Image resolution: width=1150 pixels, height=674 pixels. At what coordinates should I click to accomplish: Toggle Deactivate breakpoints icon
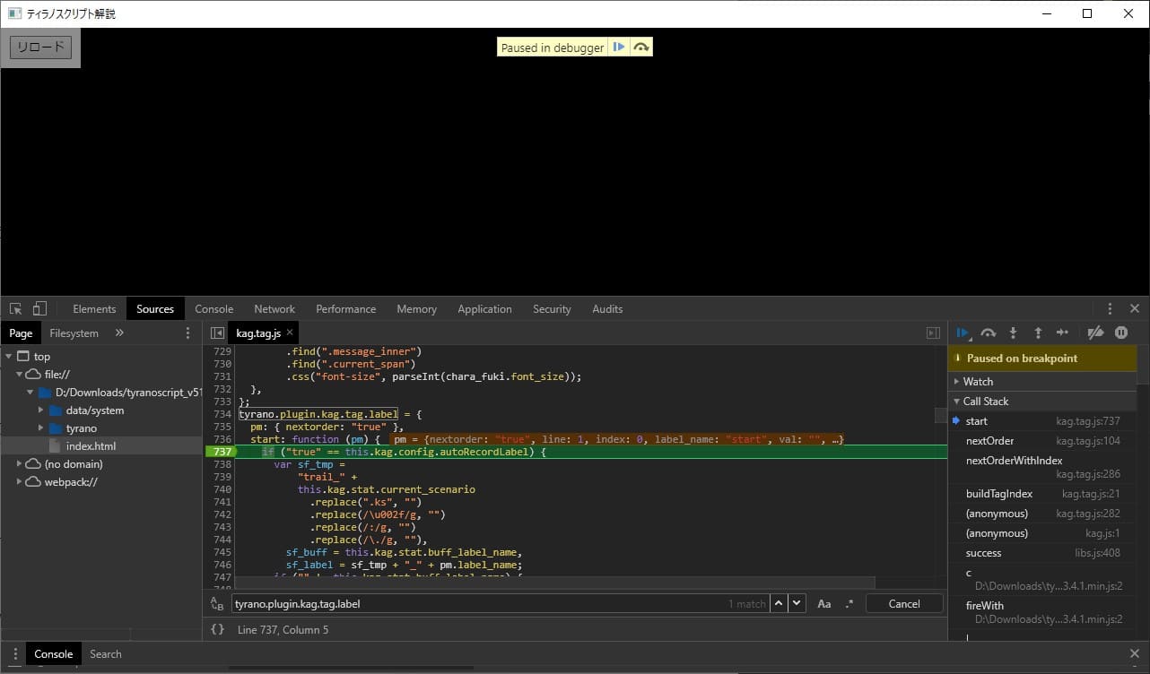[x=1094, y=333]
